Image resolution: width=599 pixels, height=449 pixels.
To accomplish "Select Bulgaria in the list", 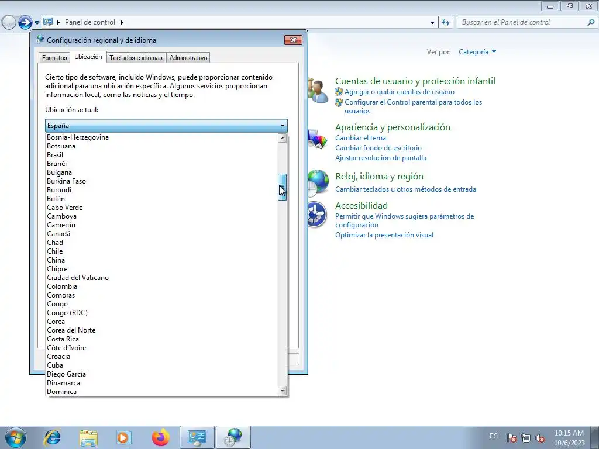I will click(x=161, y=172).
